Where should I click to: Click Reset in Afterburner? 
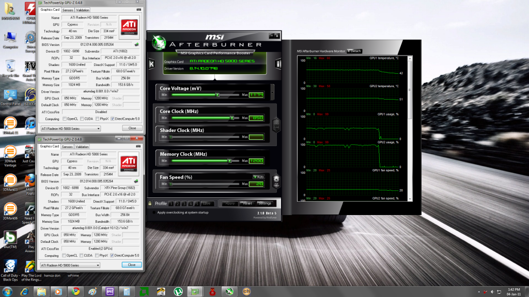pos(247,203)
